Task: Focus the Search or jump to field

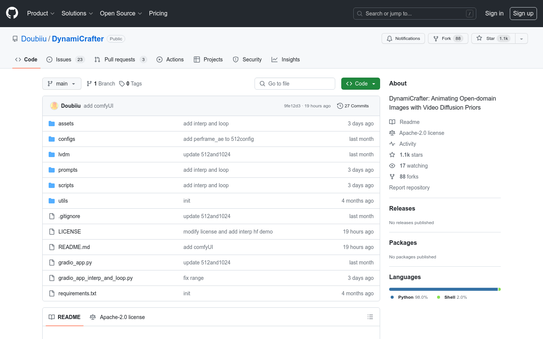Action: [414, 14]
